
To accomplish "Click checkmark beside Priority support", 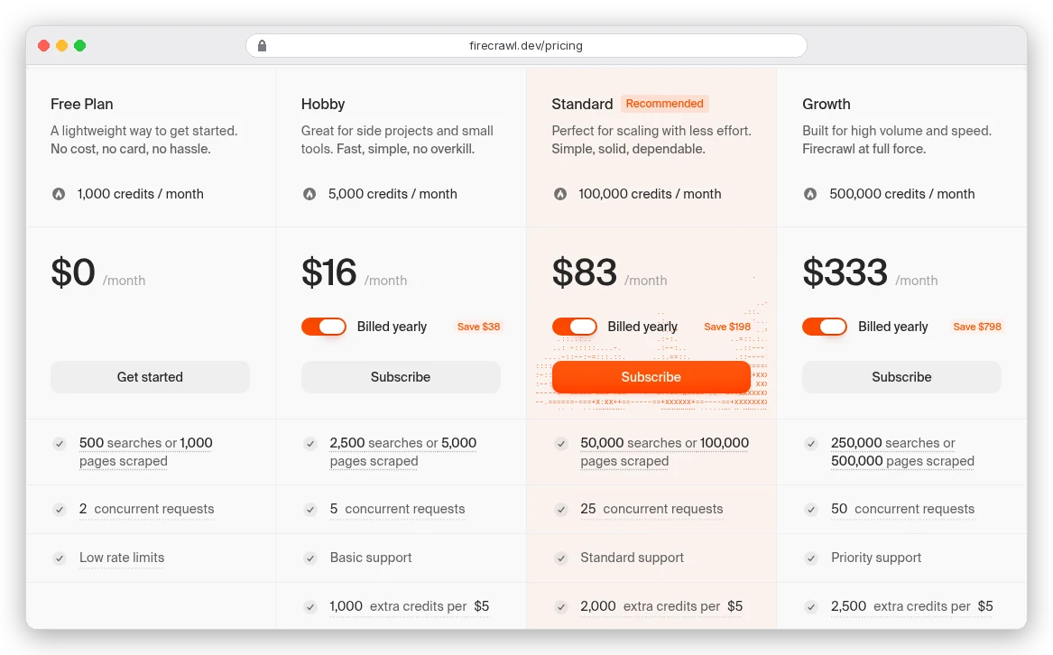I will coord(811,558).
